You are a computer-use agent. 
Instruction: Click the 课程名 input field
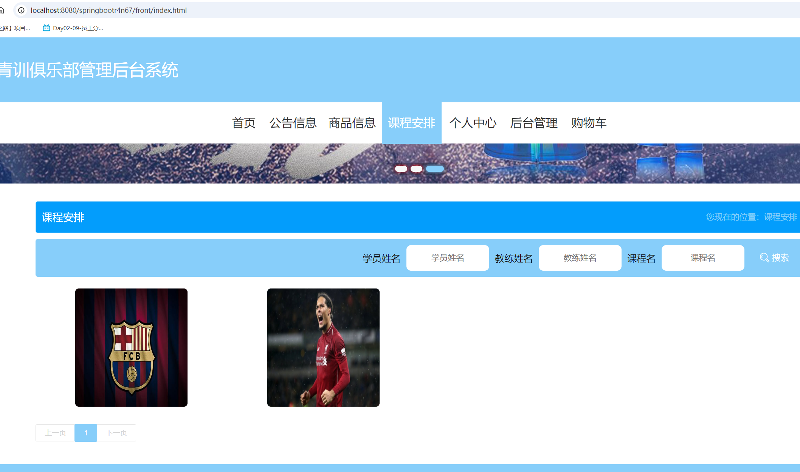pos(702,258)
